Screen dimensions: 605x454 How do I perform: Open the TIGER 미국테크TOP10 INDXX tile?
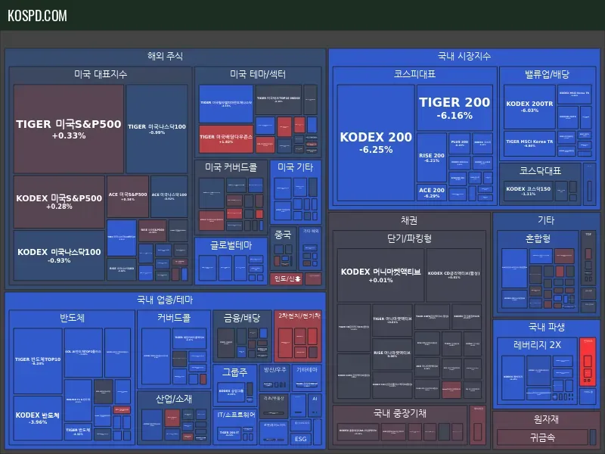pyautogui.click(x=278, y=100)
